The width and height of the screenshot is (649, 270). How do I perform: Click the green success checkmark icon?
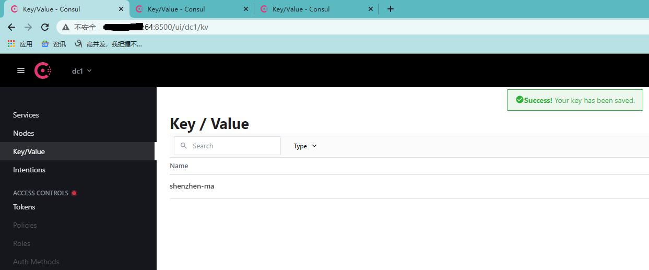(520, 100)
